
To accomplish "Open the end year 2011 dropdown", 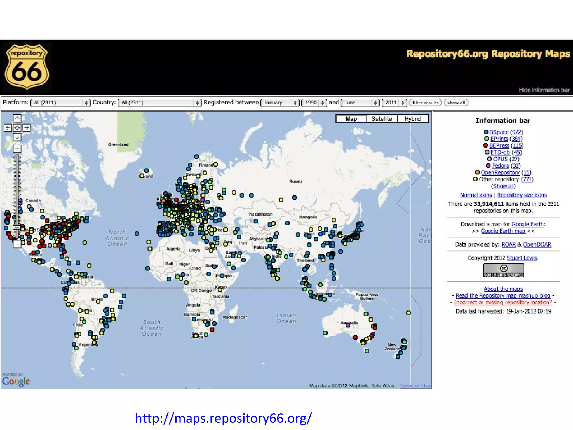I will pyautogui.click(x=394, y=103).
